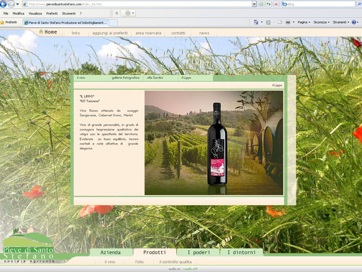Open the Sicurezza dropdown menu
The width and height of the screenshot is (362, 272).
321,22
